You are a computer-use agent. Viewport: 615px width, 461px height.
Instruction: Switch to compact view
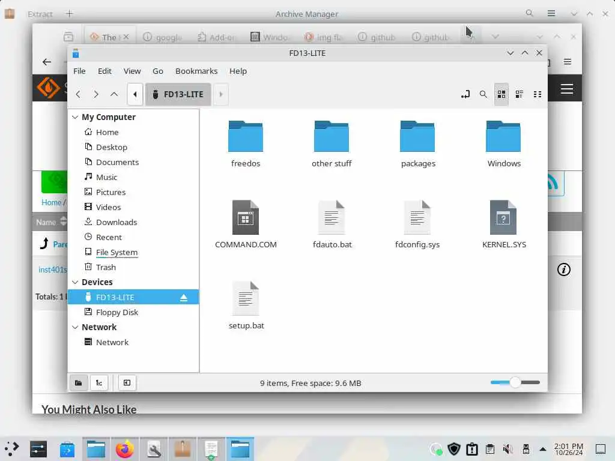coord(538,94)
